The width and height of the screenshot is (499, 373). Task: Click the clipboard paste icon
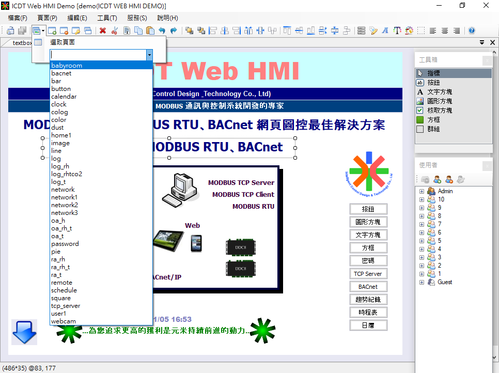pos(150,30)
